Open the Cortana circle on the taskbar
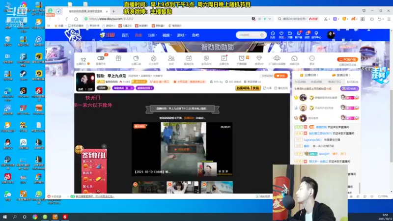Screen dimensions: 393x221 [x=24, y=217]
